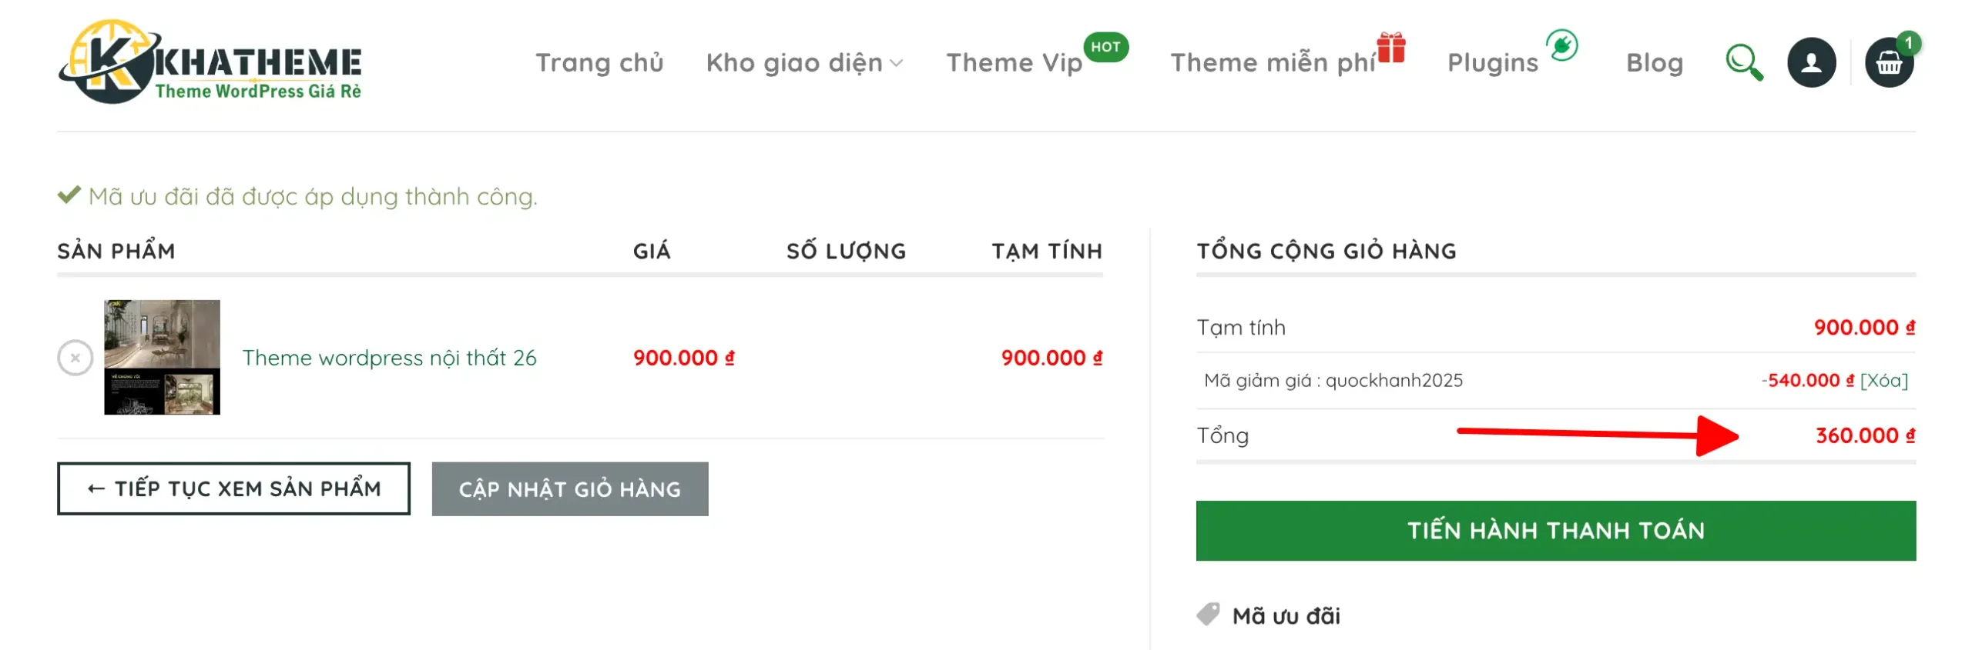
Task: Click the interior theme product thumbnail
Action: (x=162, y=358)
